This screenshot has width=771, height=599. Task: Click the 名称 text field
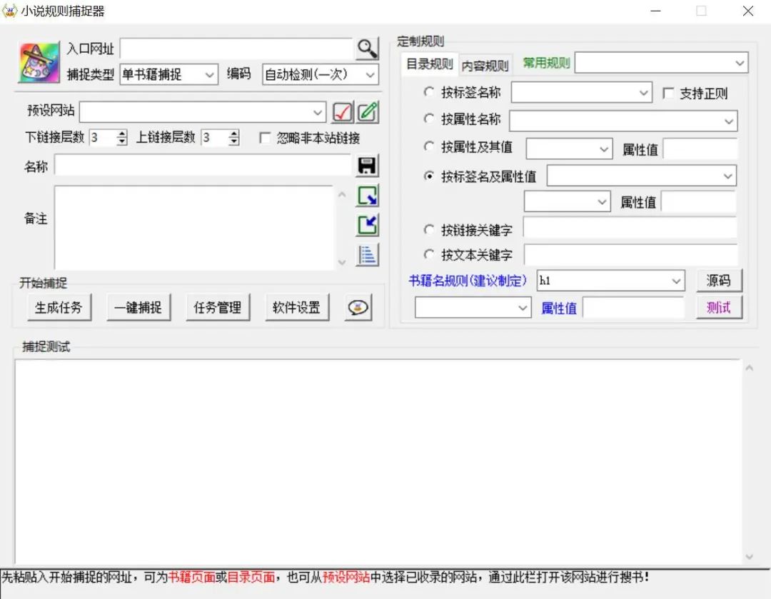pyautogui.click(x=203, y=165)
